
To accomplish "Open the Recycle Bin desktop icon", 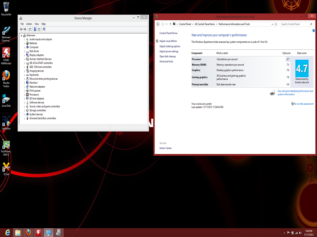I will coord(6,9).
